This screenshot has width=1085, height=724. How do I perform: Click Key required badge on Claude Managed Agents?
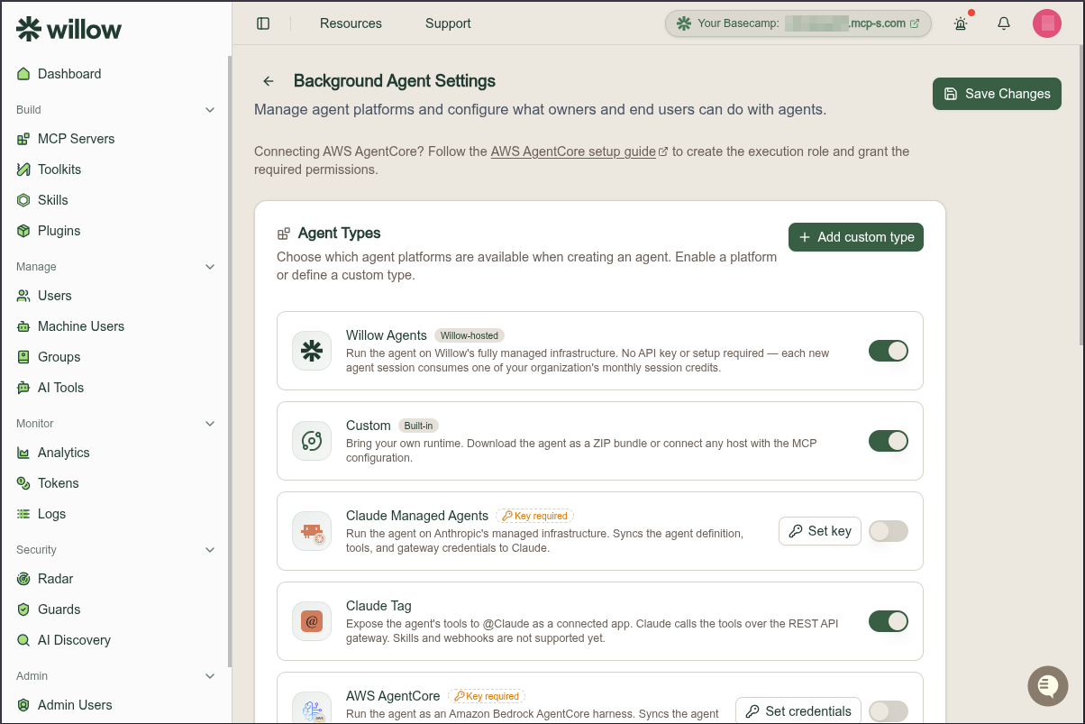pos(534,516)
